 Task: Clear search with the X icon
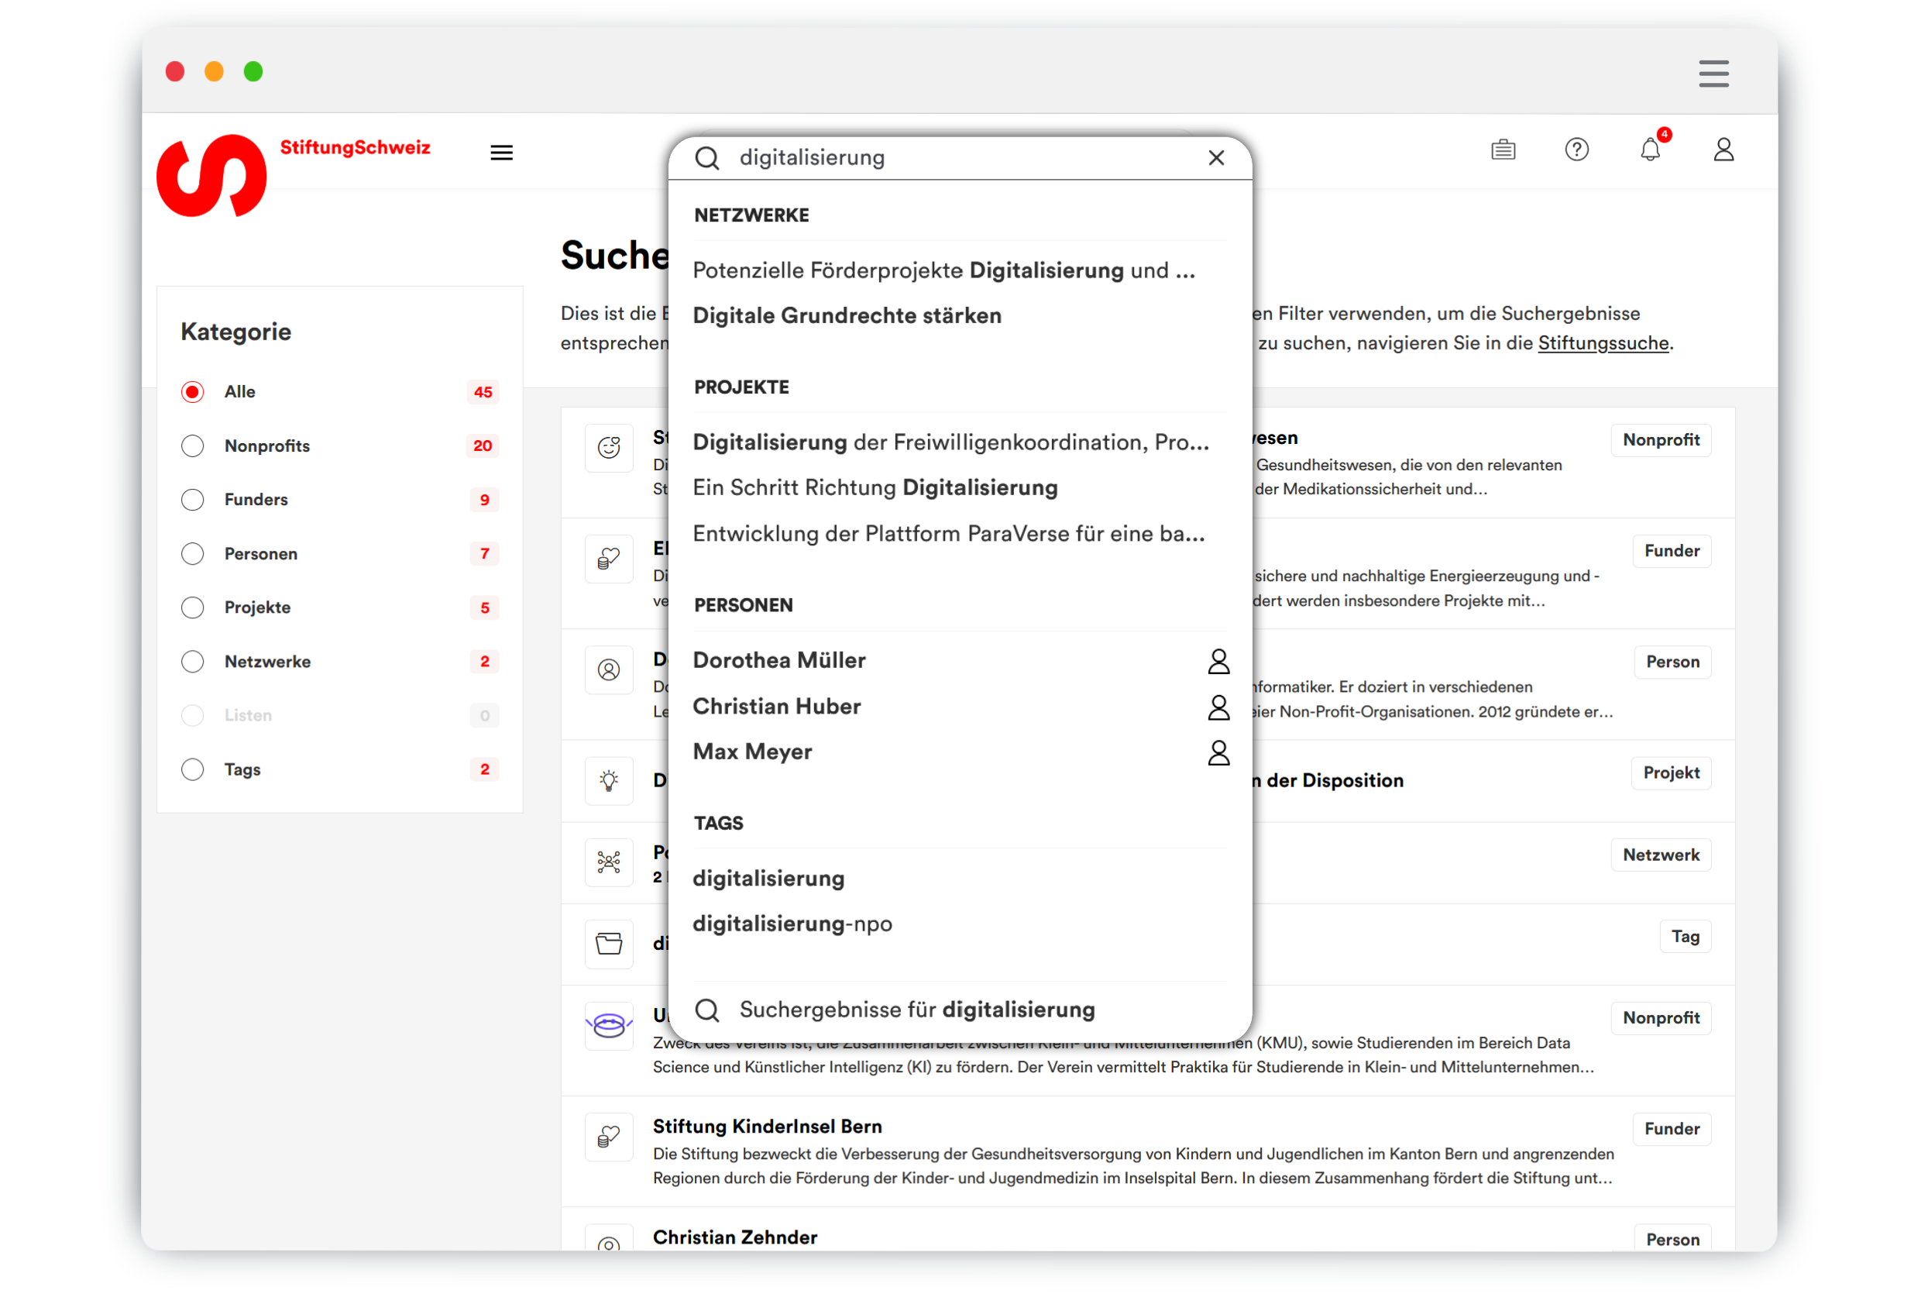(1215, 158)
